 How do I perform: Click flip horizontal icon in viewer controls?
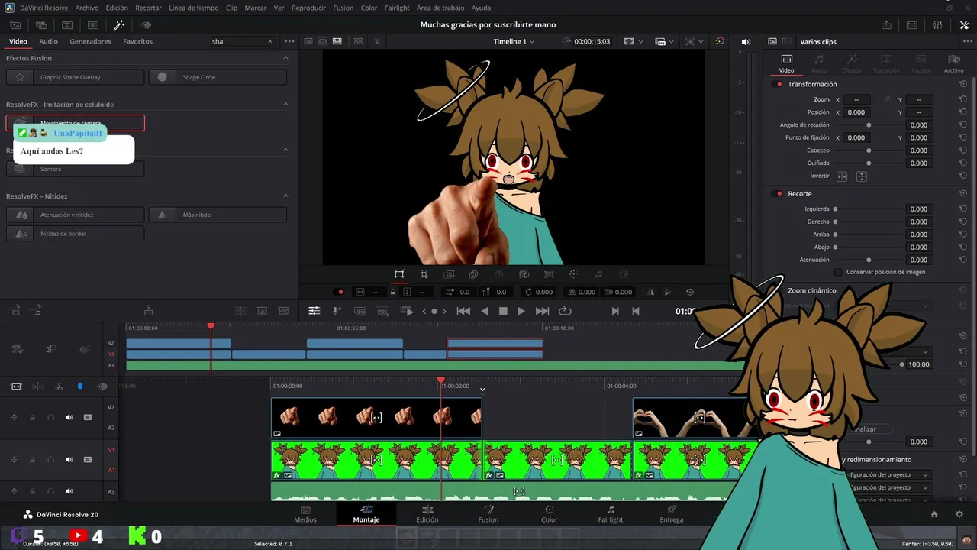pyautogui.click(x=650, y=292)
